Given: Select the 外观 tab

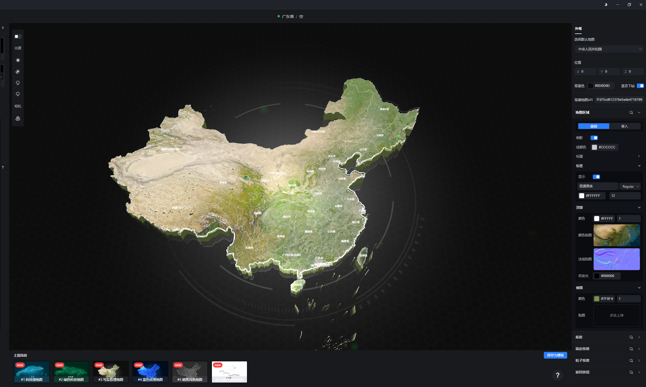Looking at the screenshot, I should tap(578, 29).
